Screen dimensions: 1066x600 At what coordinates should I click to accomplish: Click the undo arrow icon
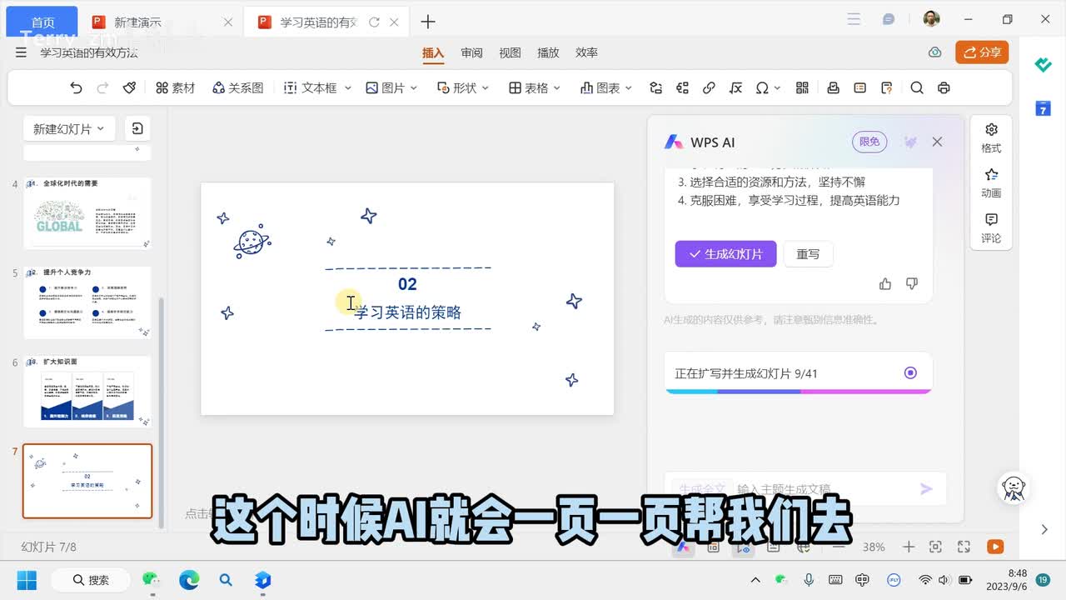(x=76, y=87)
